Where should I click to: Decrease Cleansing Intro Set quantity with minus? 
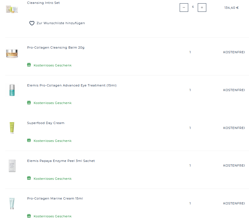(x=184, y=8)
